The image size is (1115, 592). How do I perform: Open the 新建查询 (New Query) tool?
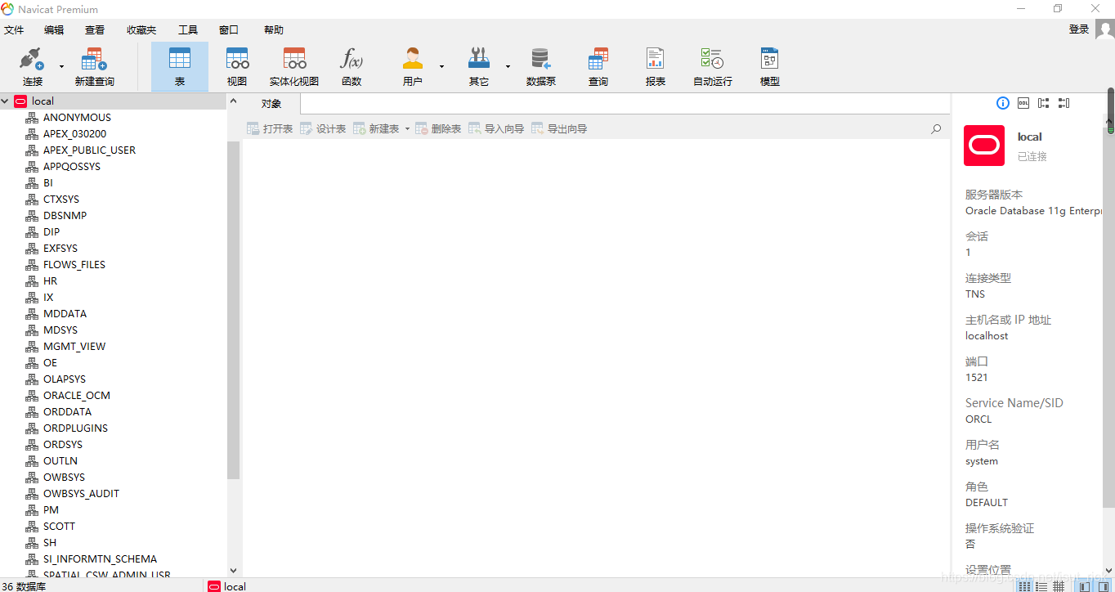93,65
